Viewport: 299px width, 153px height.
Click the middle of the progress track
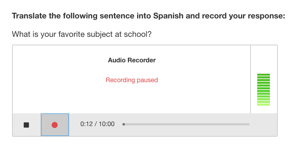(186, 124)
